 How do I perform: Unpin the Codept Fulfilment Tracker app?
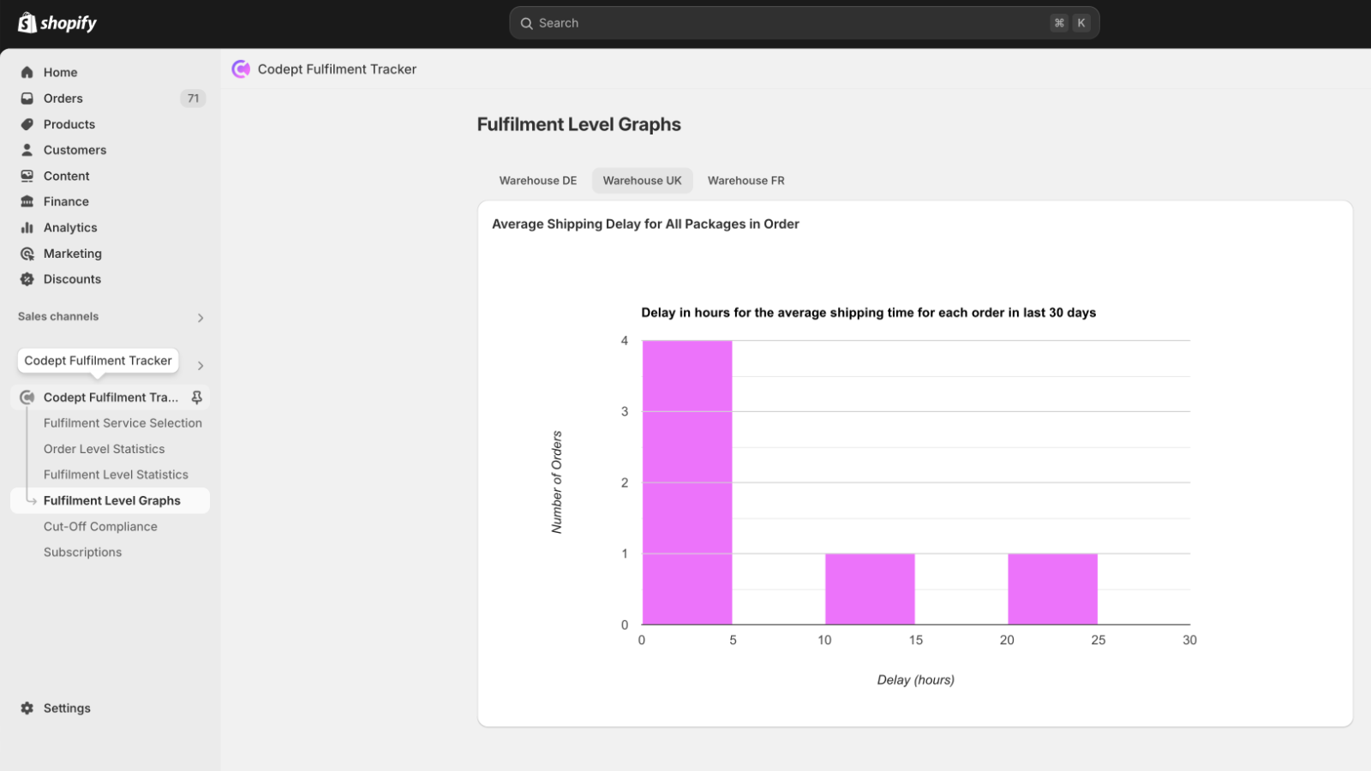(x=196, y=397)
